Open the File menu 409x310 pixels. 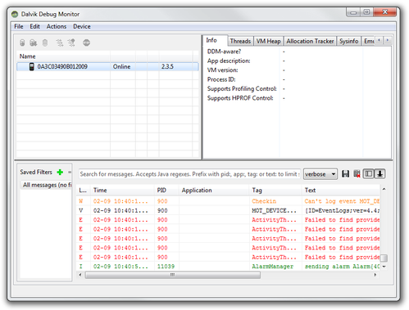tap(19, 26)
